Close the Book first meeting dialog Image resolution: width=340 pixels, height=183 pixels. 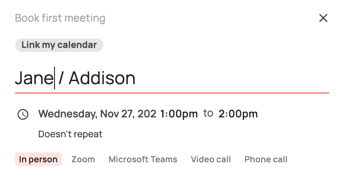323,18
